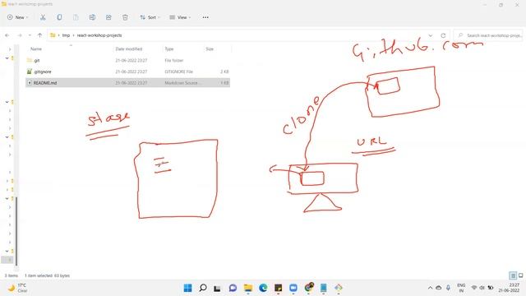Open the Chat app on the taskbar
The height and width of the screenshot is (296, 526).
click(233, 288)
